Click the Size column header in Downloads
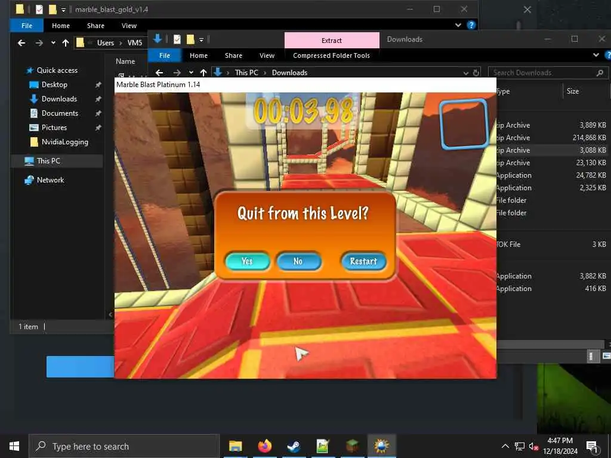The width and height of the screenshot is (611, 458). click(572, 91)
